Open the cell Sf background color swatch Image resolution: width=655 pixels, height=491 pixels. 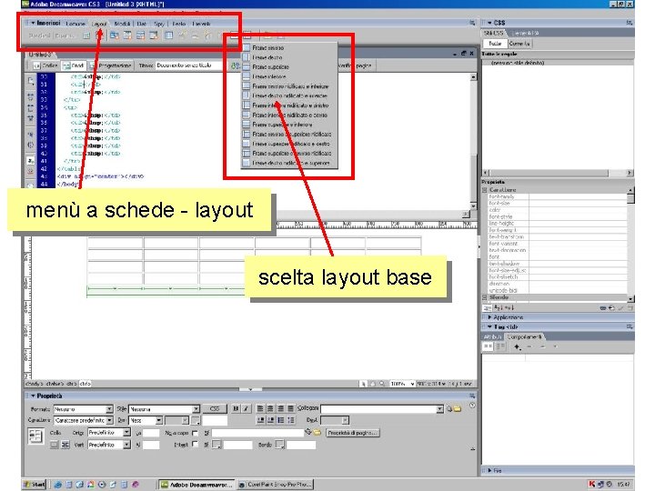point(217,445)
